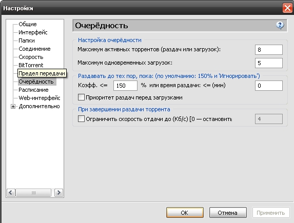Open the Интерфейс settings section

click(x=33, y=32)
